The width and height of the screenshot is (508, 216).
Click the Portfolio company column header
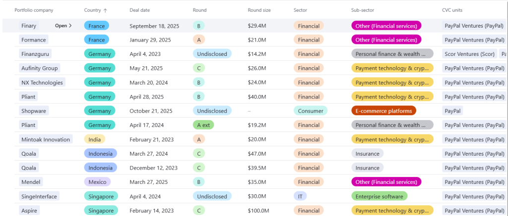click(x=34, y=10)
